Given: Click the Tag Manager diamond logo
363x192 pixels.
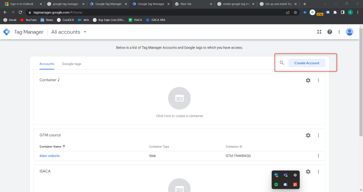Looking at the screenshot, I should (x=7, y=32).
